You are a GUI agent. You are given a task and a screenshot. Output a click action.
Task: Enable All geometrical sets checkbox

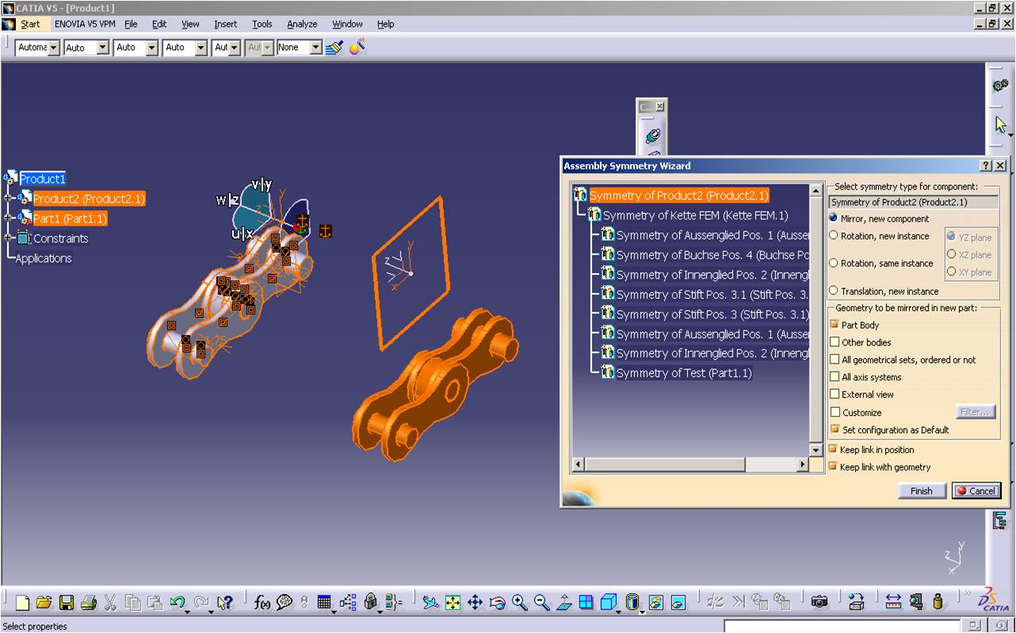click(835, 360)
